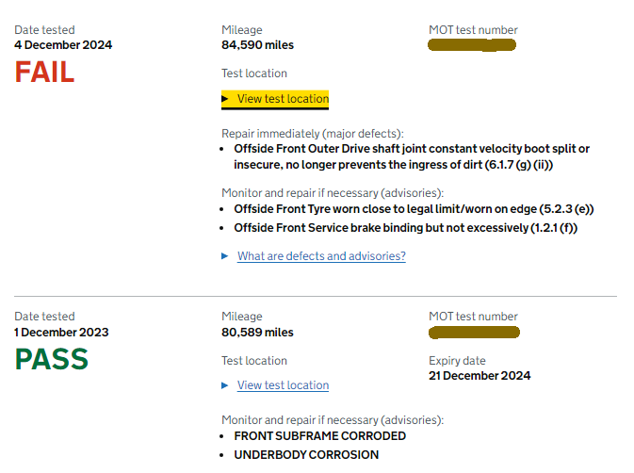Screen dimensions: 634x473
Task: Select the Service brake binding advisory
Action: point(405,228)
